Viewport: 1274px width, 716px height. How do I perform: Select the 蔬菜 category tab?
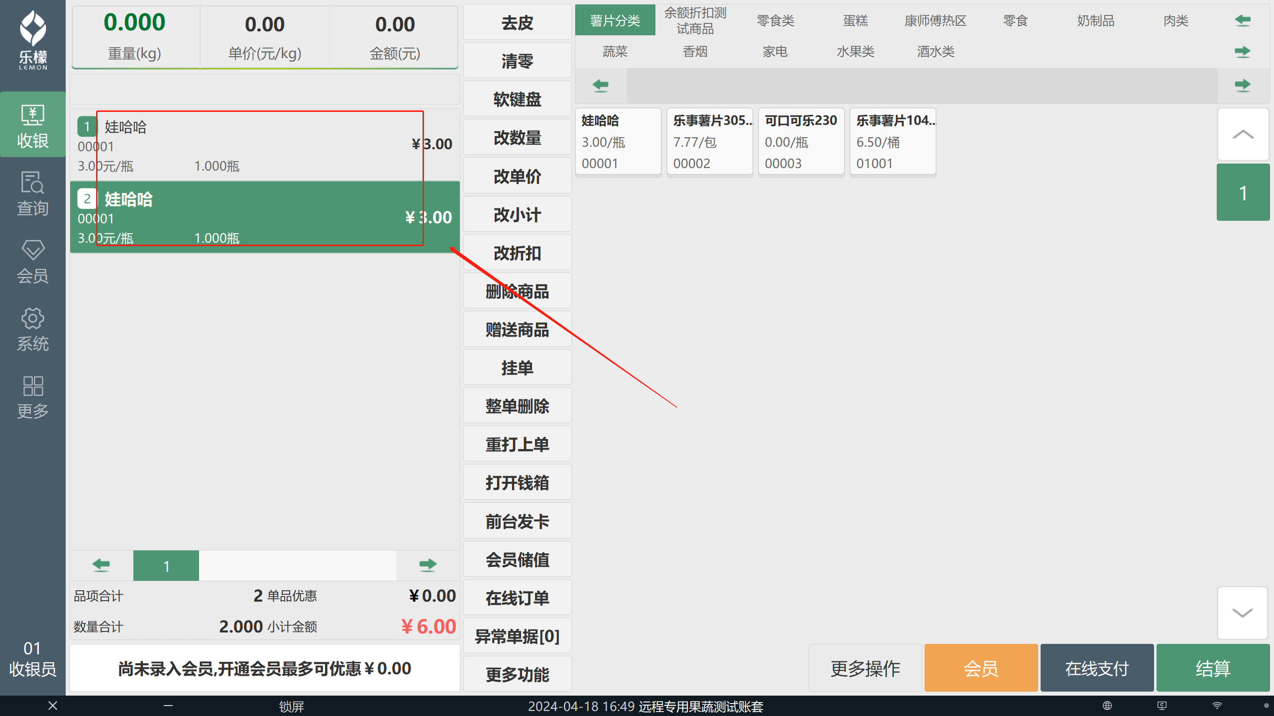(615, 51)
